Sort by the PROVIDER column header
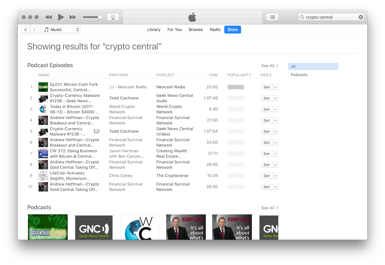The height and width of the screenshot is (265, 385). 118,75
